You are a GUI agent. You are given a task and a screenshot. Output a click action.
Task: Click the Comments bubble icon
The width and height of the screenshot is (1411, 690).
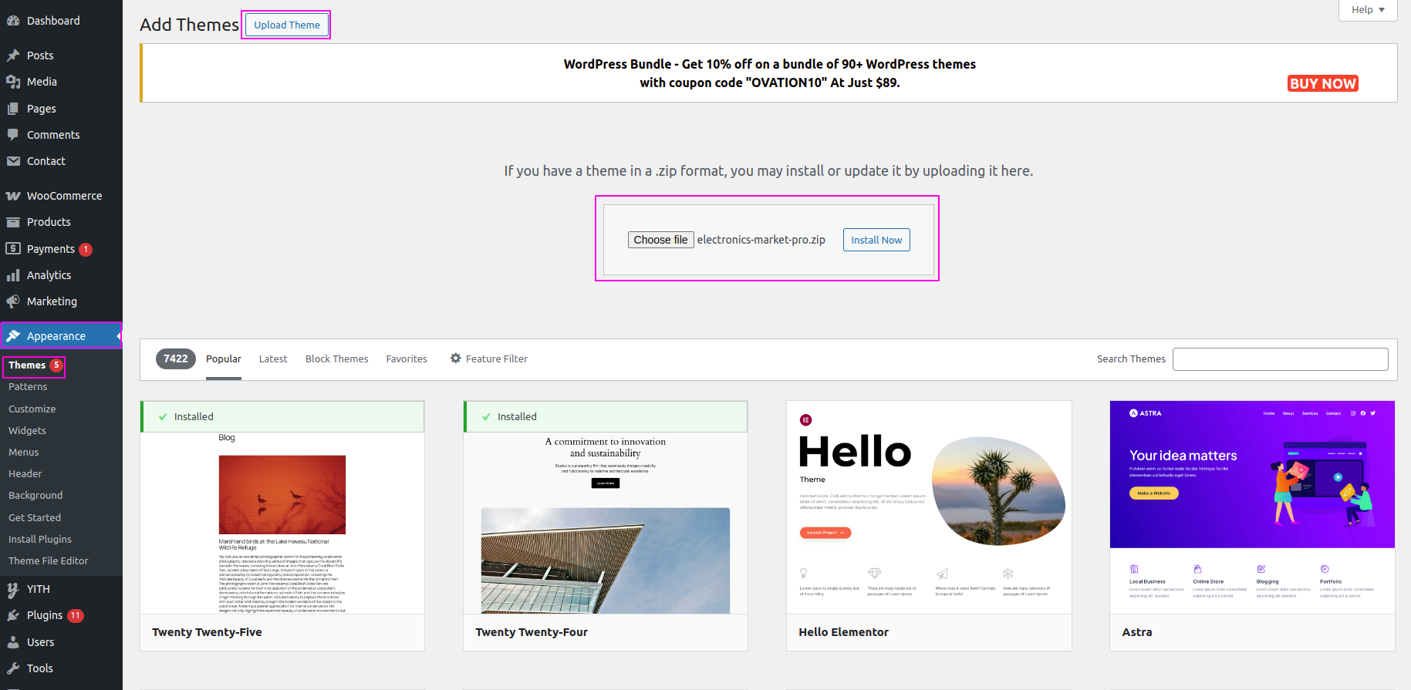tap(13, 135)
